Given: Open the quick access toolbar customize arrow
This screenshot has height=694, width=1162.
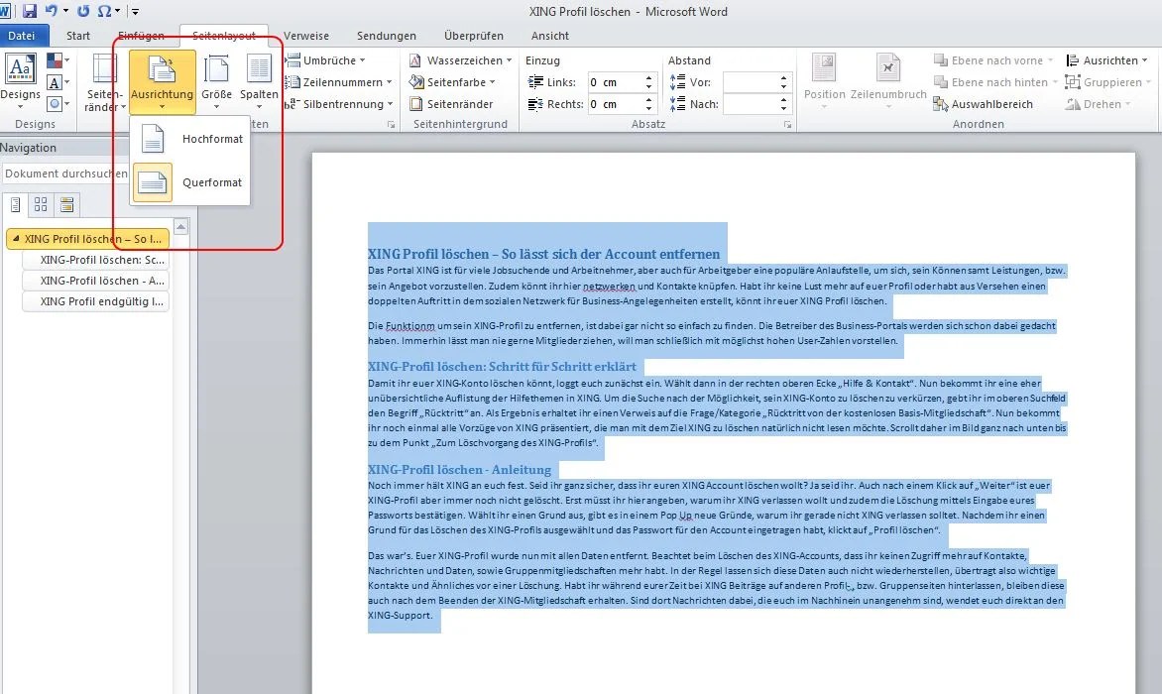Looking at the screenshot, I should [x=135, y=11].
